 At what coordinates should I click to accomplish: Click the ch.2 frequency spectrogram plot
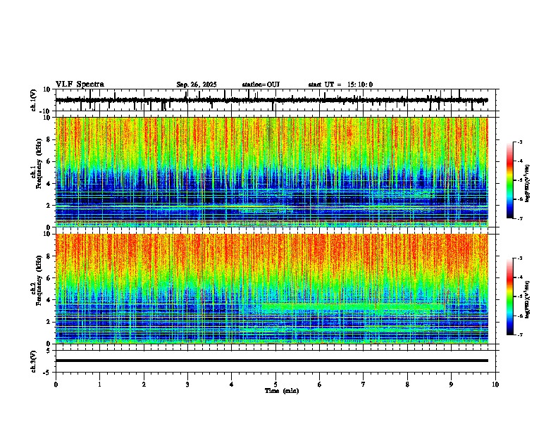point(272,289)
